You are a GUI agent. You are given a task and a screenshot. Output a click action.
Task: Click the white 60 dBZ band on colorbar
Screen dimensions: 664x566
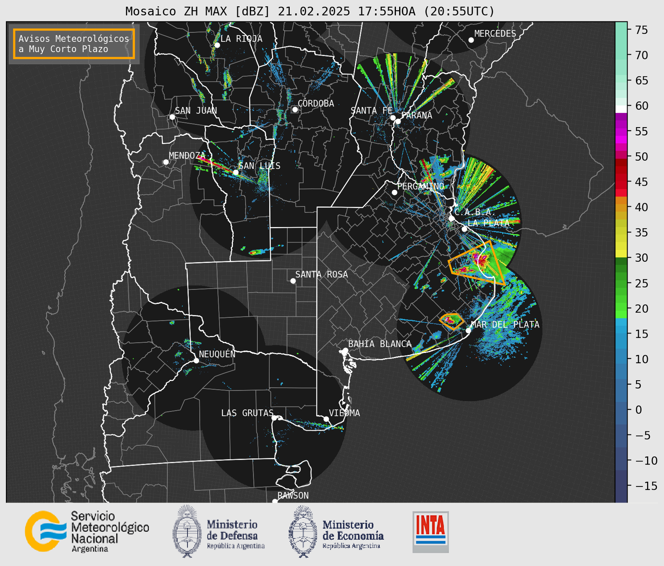(621, 109)
